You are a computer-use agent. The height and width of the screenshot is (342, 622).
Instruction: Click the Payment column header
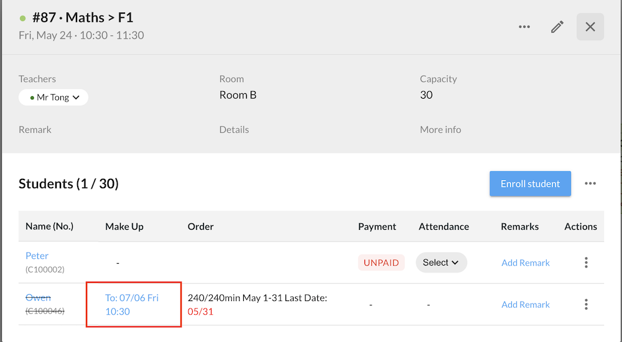point(377,227)
